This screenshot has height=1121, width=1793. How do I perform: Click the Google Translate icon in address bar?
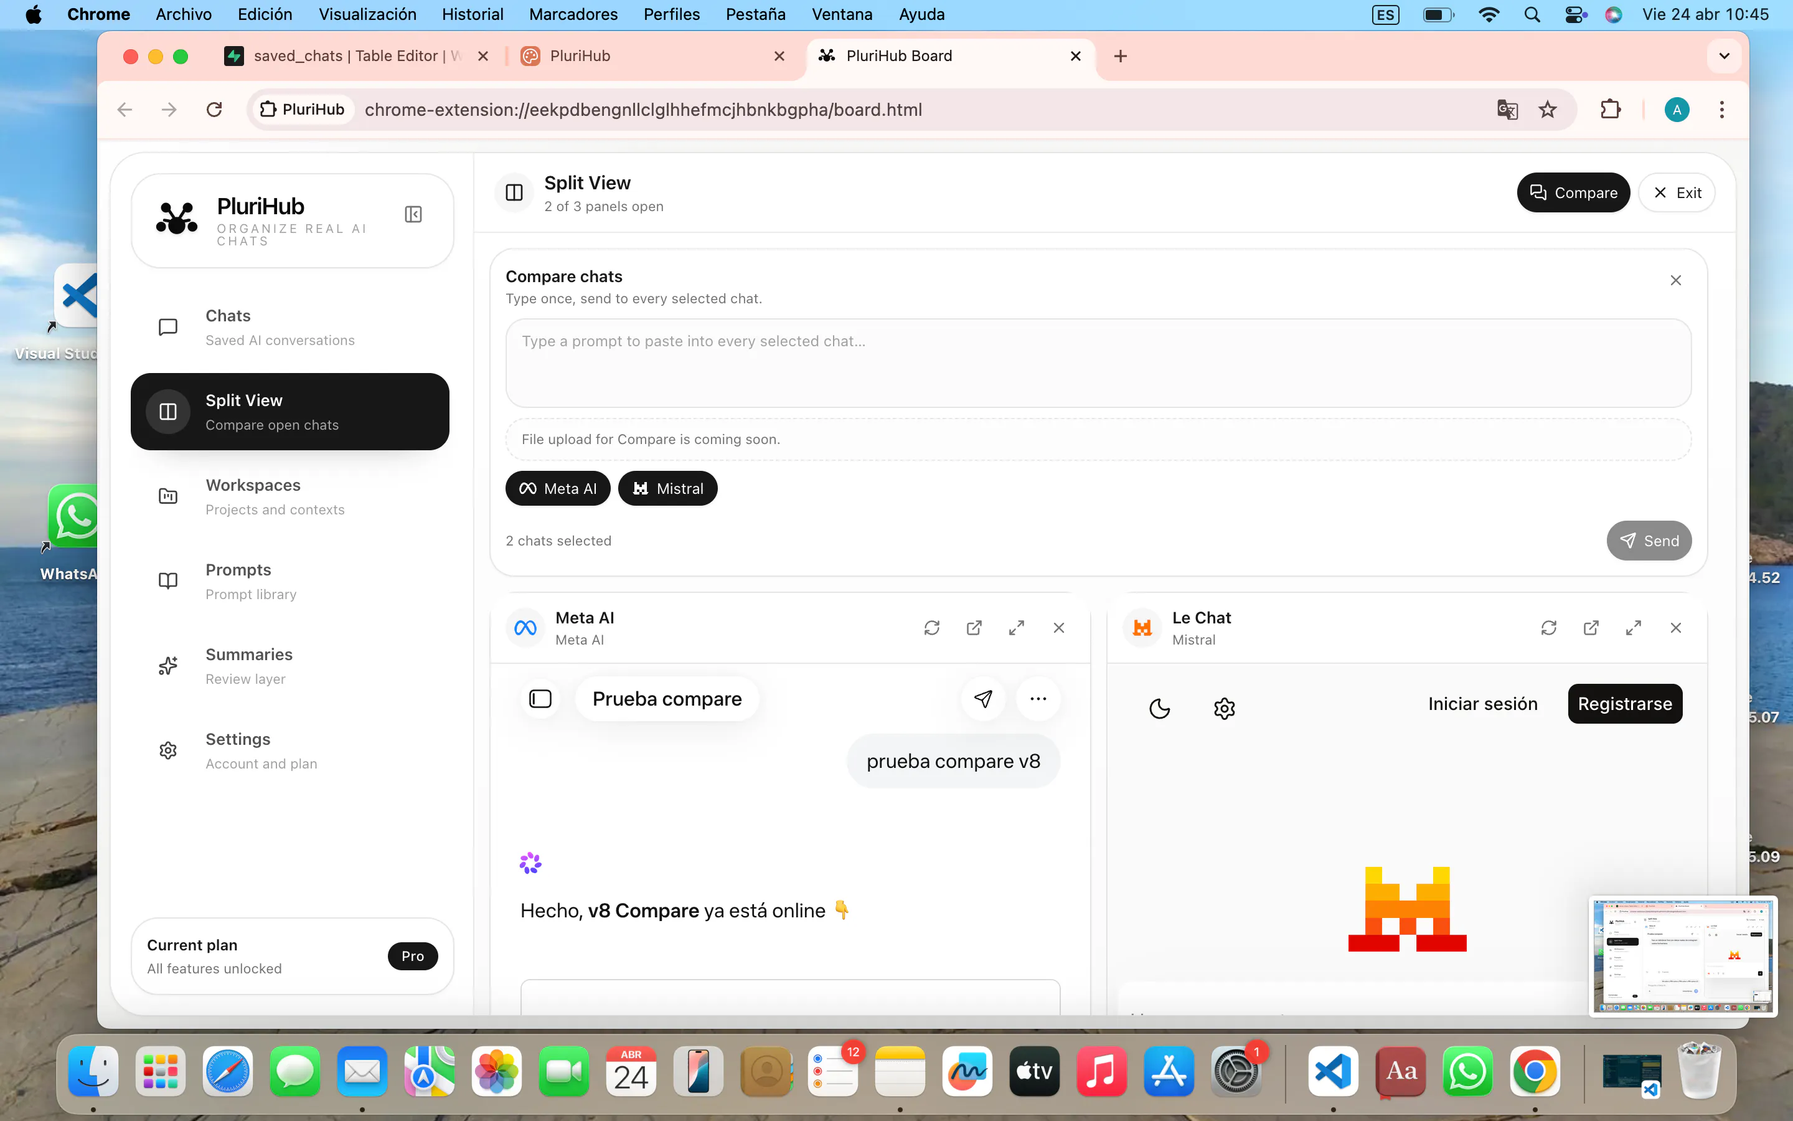point(1507,110)
